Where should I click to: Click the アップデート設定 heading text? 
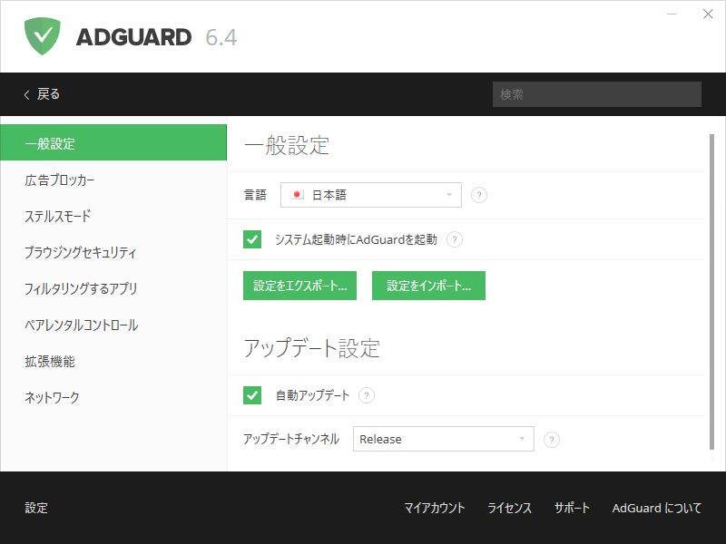pos(311,348)
